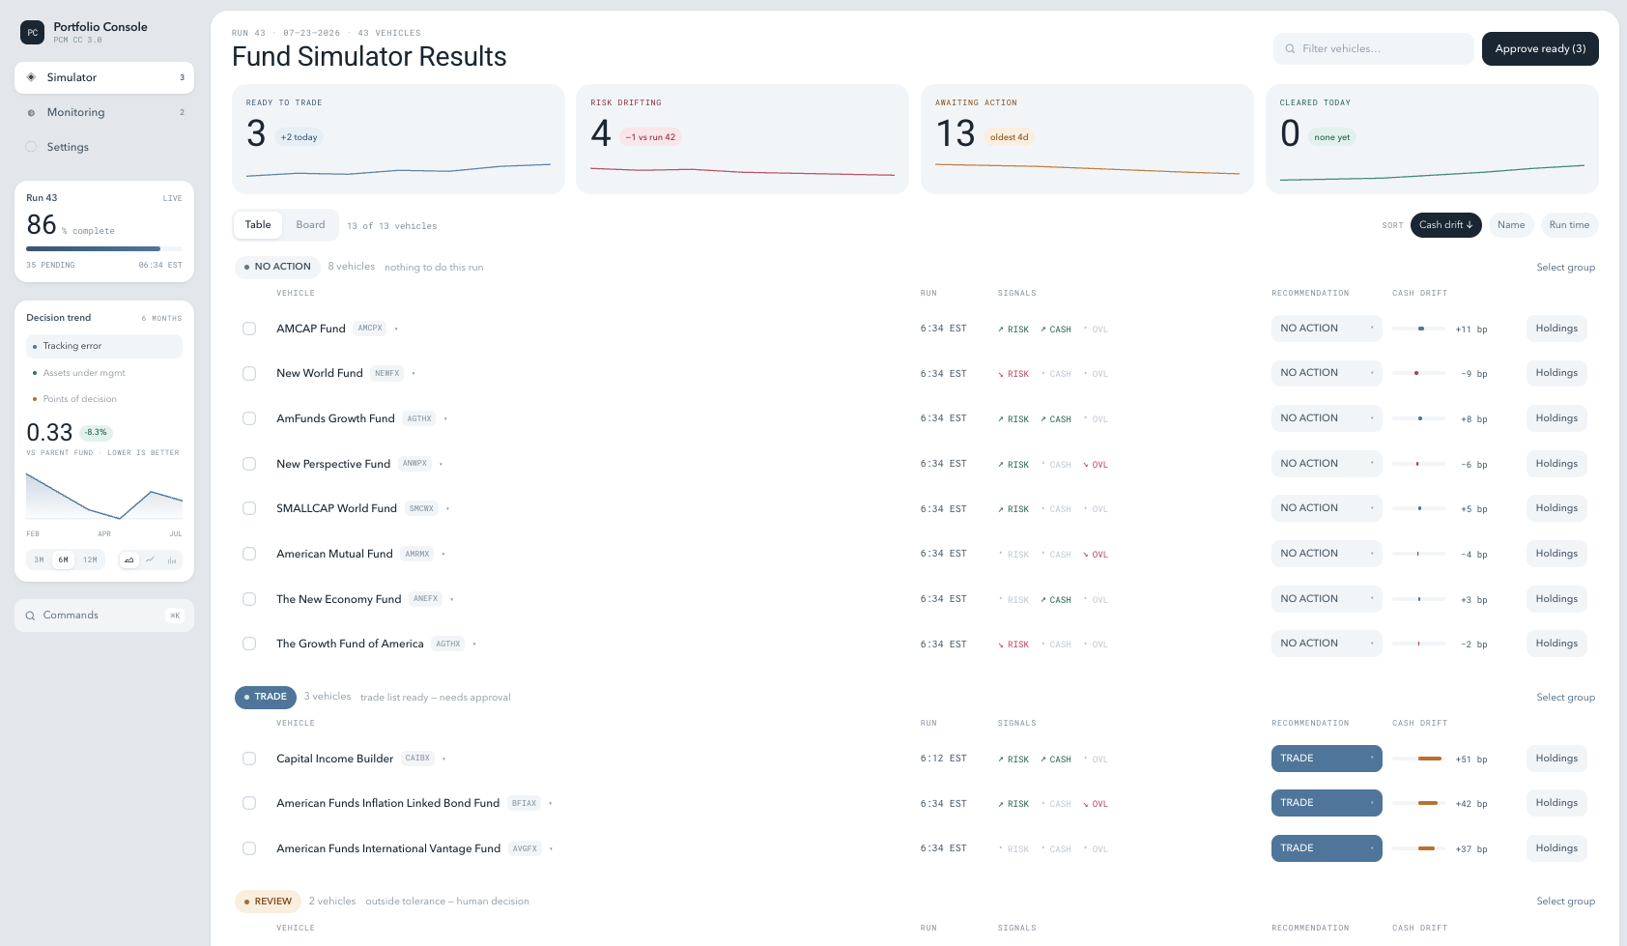Click the ⌘K shortcut badge
The width and height of the screenshot is (1627, 946).
(175, 616)
